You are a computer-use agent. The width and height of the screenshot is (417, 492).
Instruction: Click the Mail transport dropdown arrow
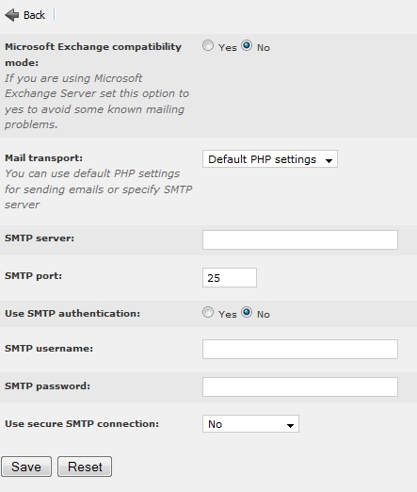tap(329, 160)
